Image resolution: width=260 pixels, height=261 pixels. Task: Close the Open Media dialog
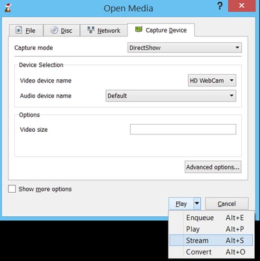242,6
